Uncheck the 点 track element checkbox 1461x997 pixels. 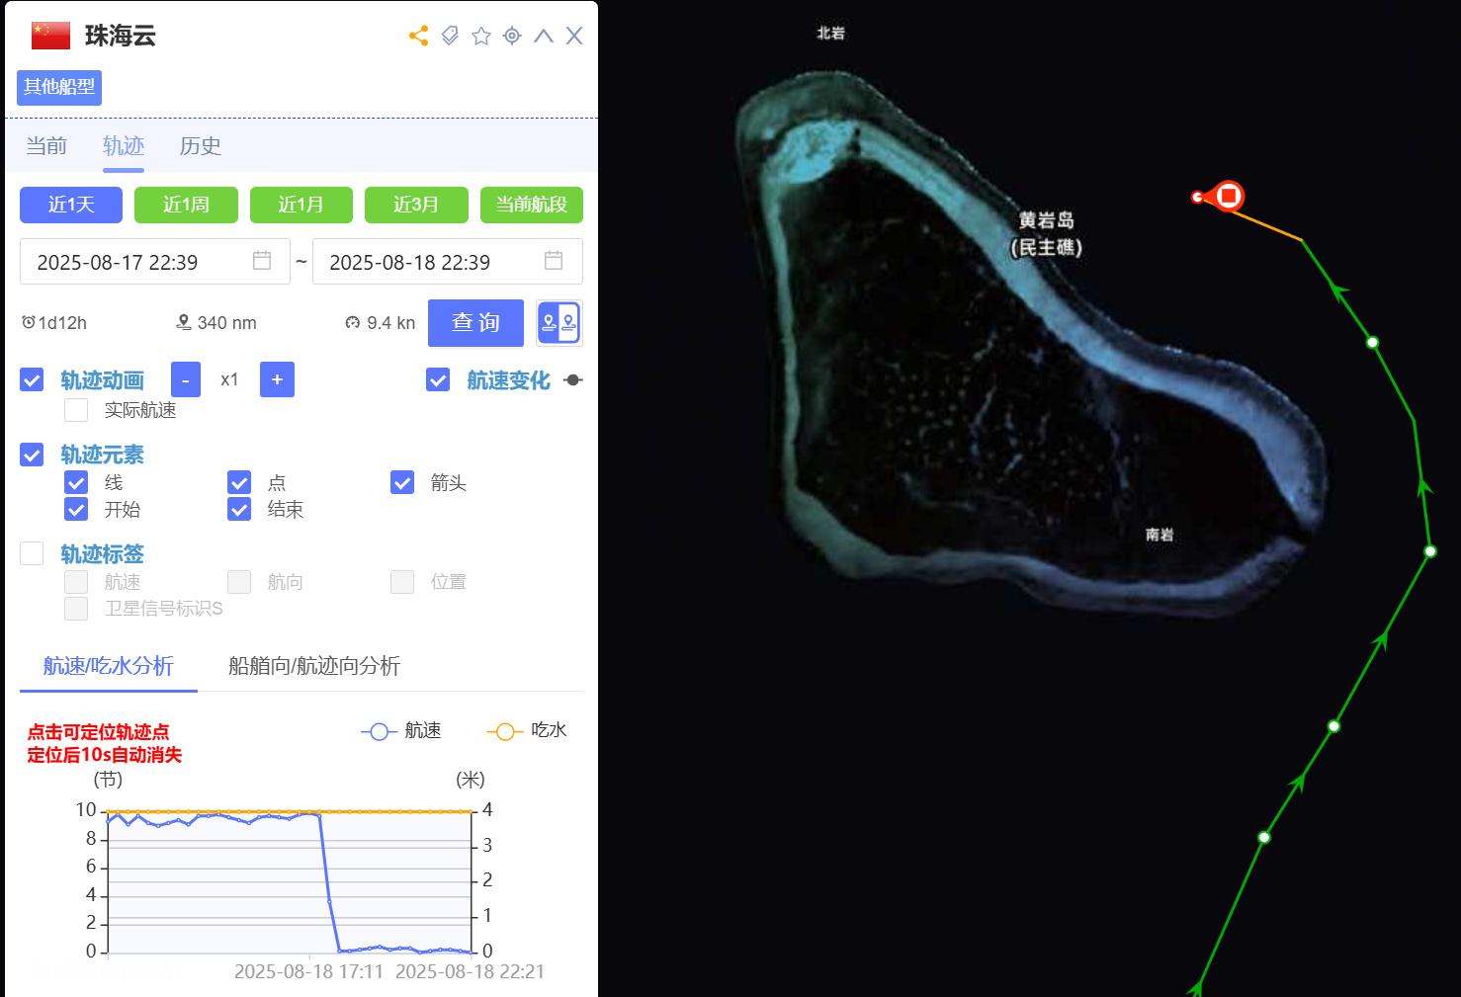click(x=239, y=482)
